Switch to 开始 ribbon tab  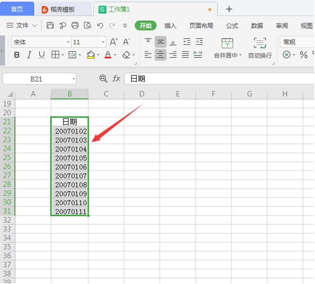[x=146, y=26]
